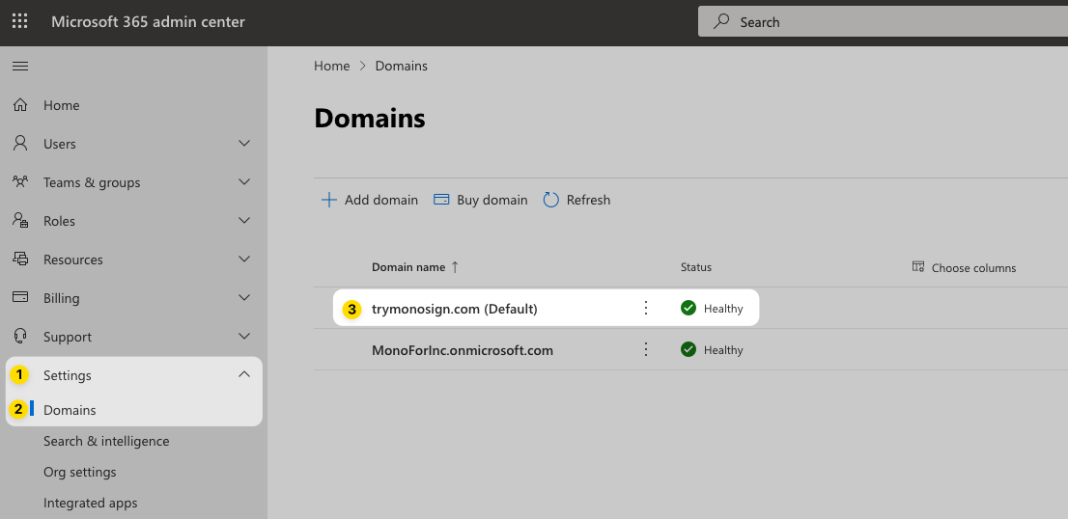Screen dimensions: 1068x519
Task: Click the Resources printer icon
Action: click(x=20, y=259)
